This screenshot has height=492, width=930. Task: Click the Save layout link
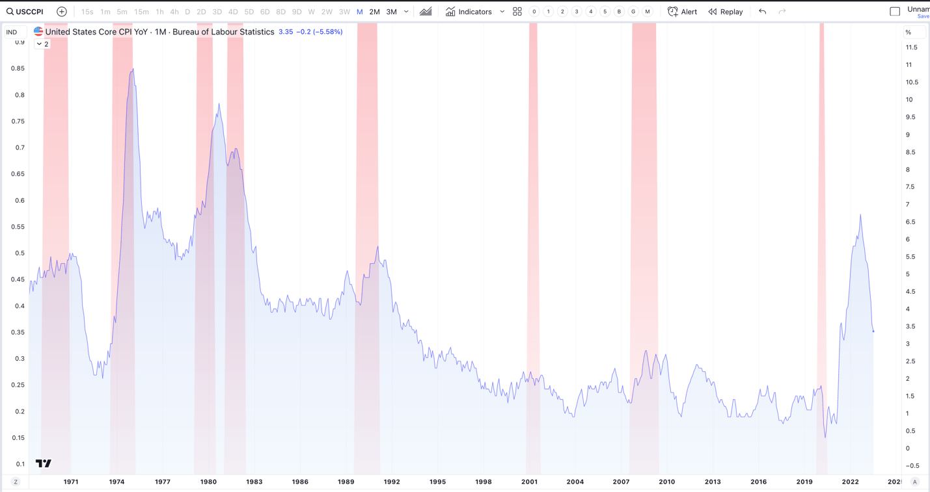pos(923,16)
